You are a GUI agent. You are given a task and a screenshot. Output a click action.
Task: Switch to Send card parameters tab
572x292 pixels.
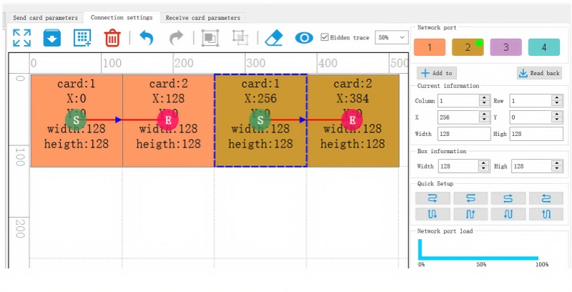[45, 17]
